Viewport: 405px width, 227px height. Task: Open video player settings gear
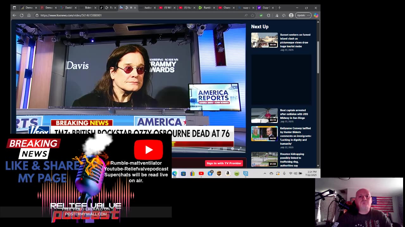233,149
